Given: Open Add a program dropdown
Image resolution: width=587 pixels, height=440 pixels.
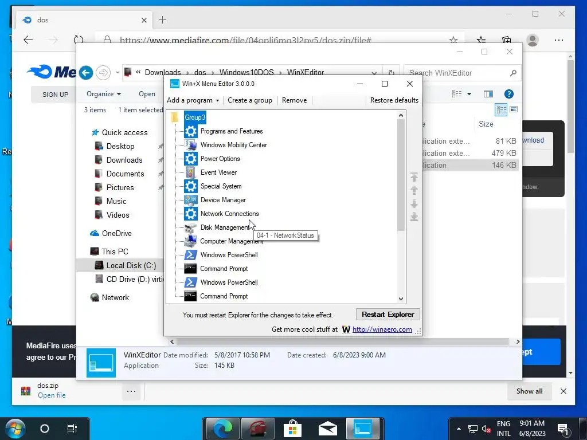Looking at the screenshot, I should coord(193,100).
